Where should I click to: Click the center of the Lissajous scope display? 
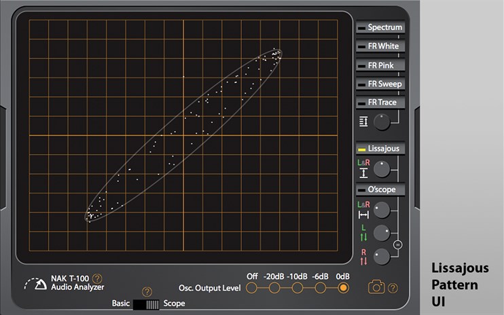point(183,136)
